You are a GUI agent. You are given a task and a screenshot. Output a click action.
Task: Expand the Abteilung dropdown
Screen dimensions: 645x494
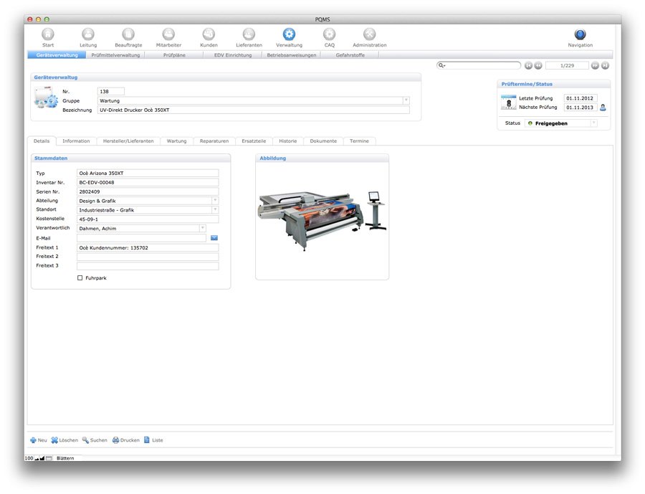click(216, 200)
